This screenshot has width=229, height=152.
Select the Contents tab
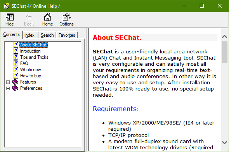pos(11,34)
